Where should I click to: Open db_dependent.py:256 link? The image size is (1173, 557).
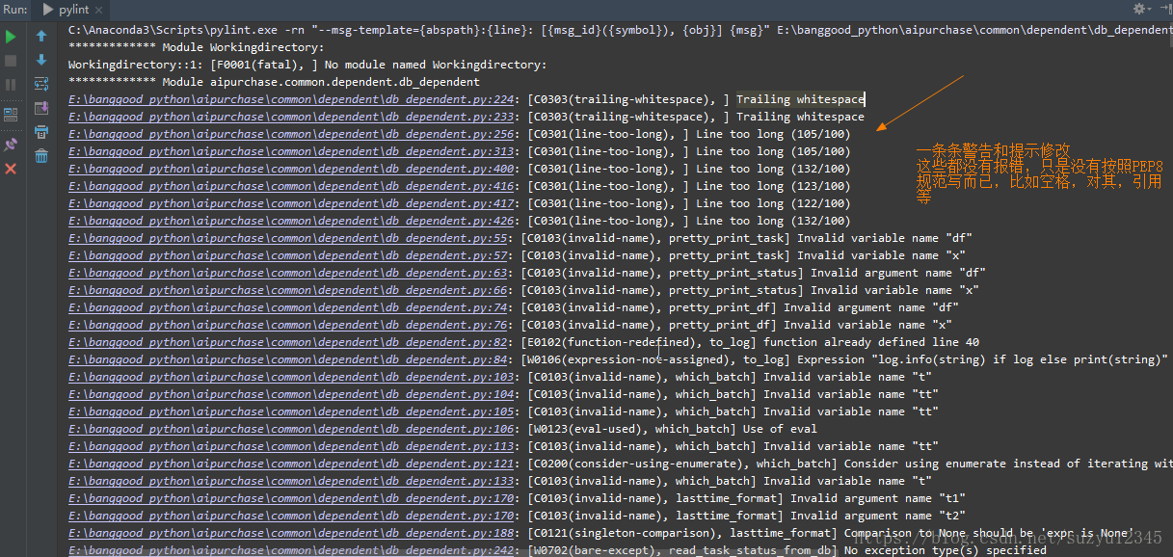click(x=290, y=134)
